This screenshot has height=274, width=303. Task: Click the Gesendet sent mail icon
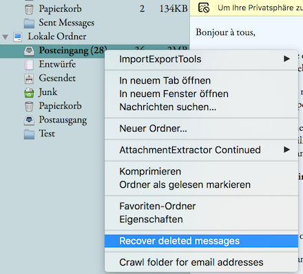point(29,78)
